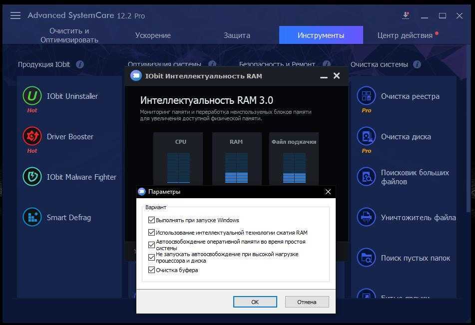Click info icon next to Очистка системы
The width and height of the screenshot is (475, 325).
pos(417,64)
